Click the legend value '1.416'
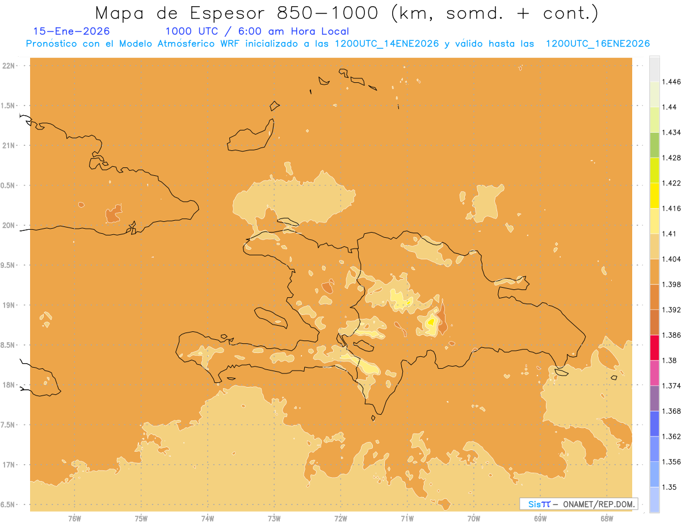This screenshot has width=681, height=526. (671, 208)
